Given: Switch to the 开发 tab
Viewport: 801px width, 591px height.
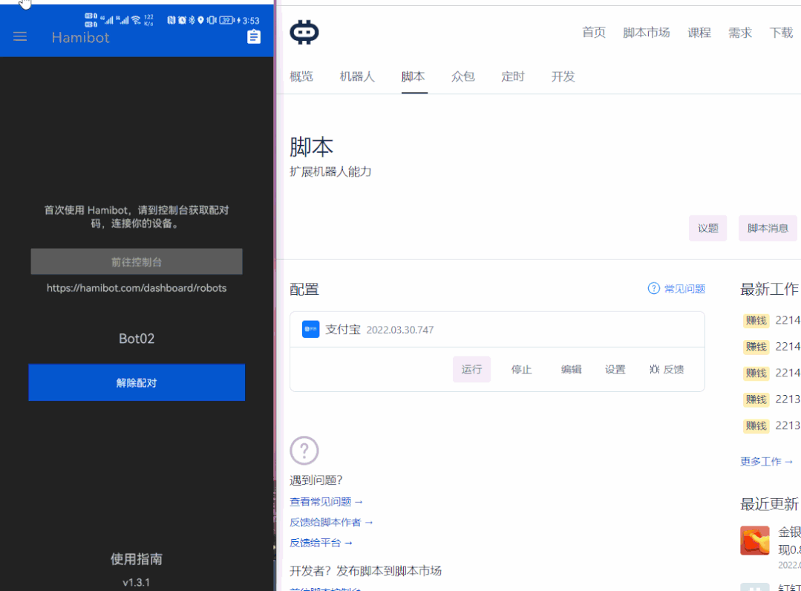Looking at the screenshot, I should [x=563, y=76].
